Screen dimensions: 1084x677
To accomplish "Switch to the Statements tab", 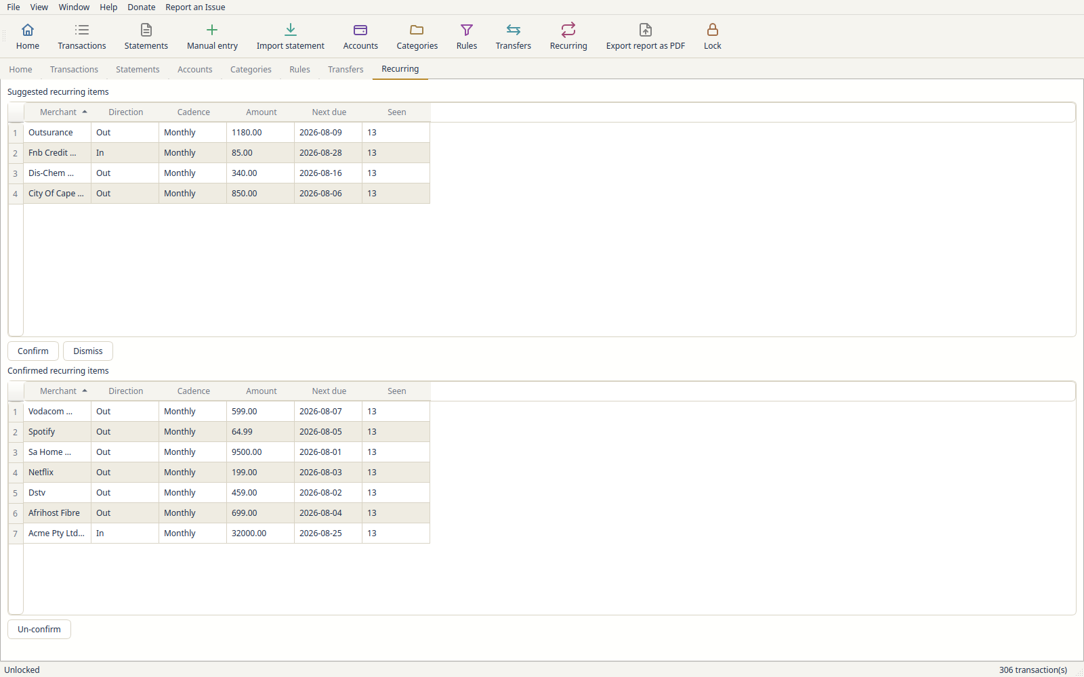I will 138,70.
